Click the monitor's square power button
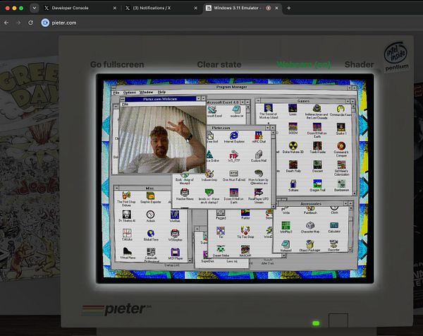The image size is (423, 336). [338, 320]
